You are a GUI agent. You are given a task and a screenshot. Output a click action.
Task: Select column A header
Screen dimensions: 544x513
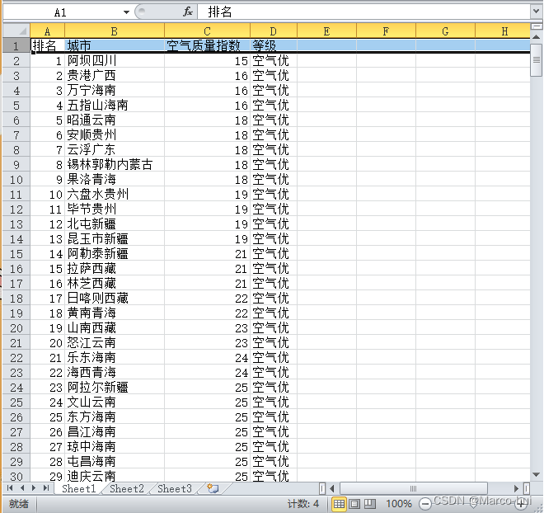(x=48, y=31)
